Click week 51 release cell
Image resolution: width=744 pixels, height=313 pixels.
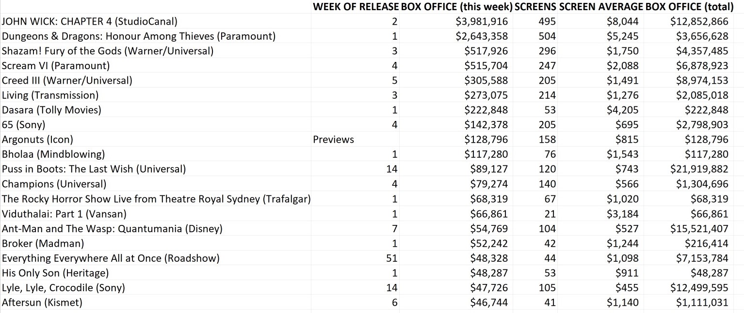click(x=391, y=258)
